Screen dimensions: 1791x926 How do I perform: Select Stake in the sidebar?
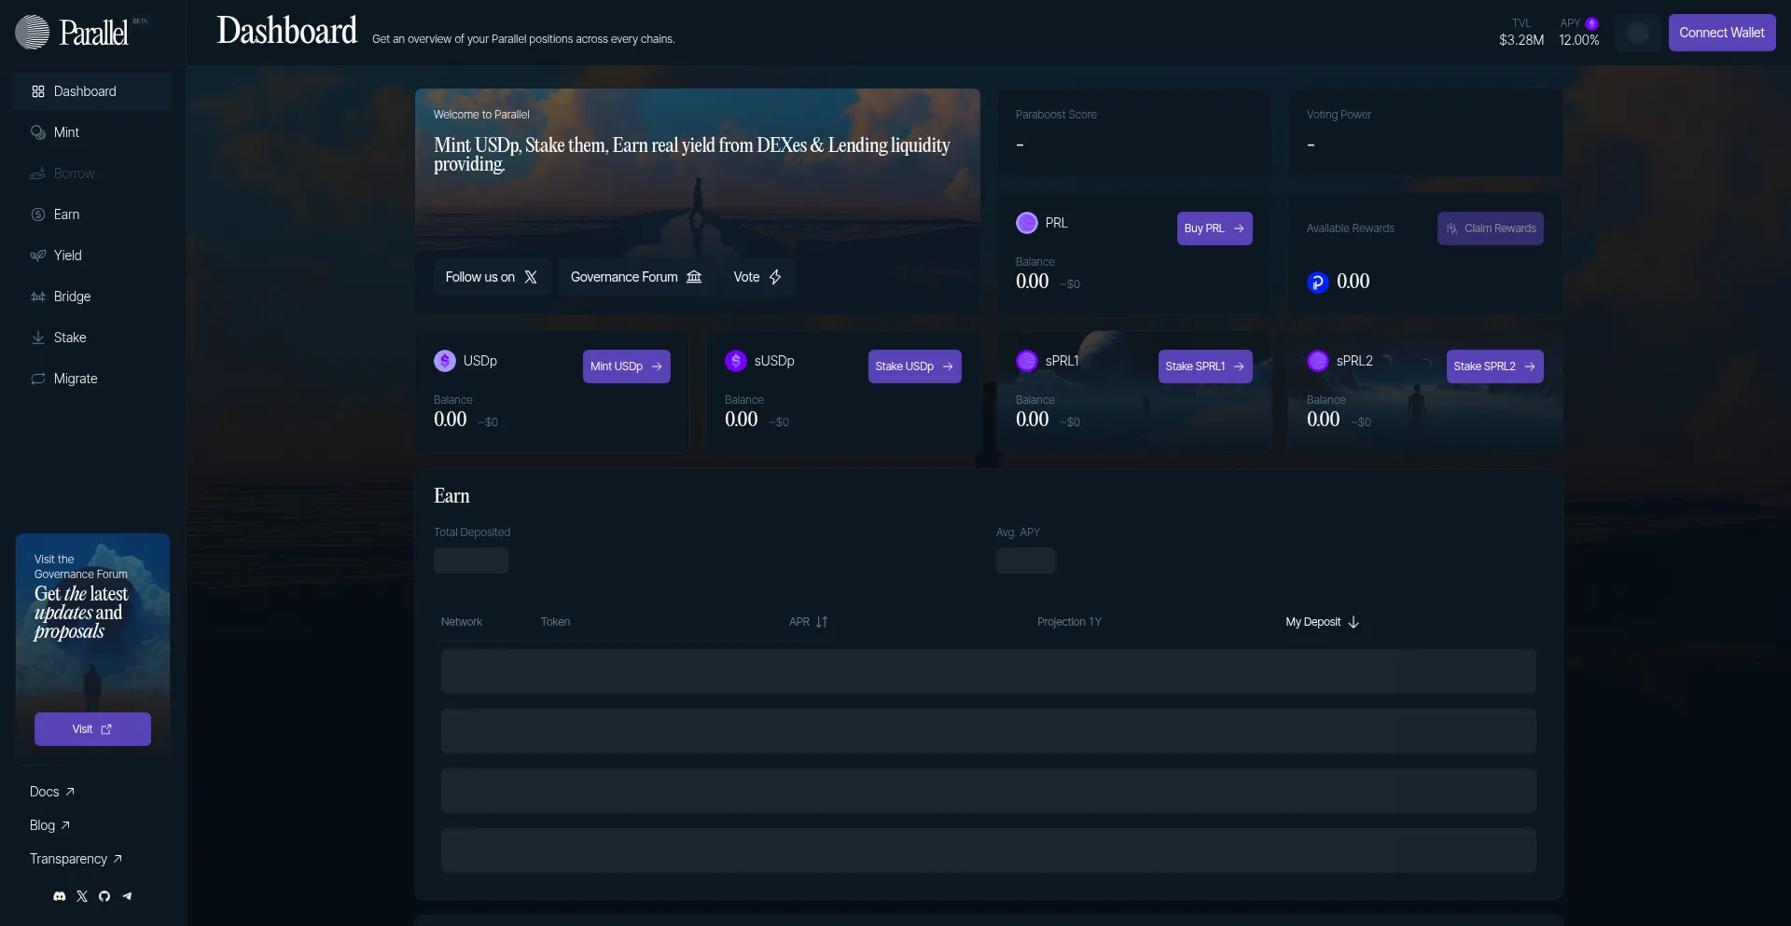[70, 338]
